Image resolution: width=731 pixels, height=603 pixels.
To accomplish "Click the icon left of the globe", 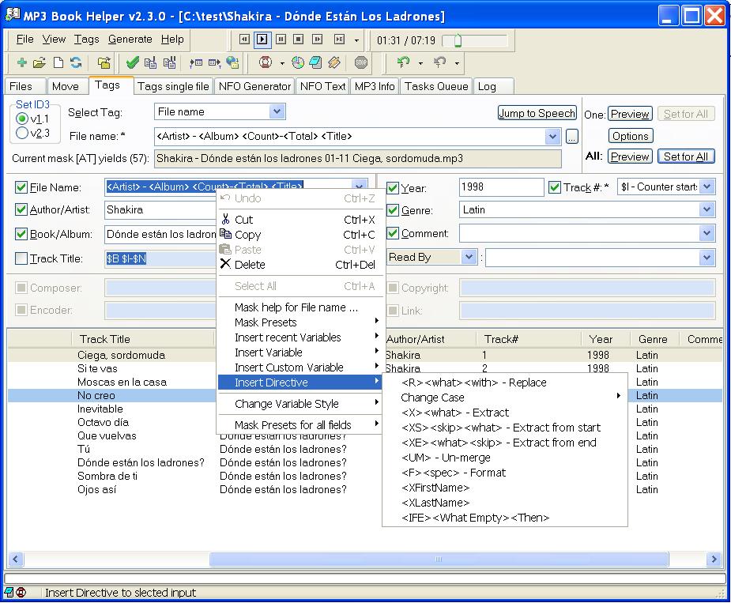I will pos(215,62).
